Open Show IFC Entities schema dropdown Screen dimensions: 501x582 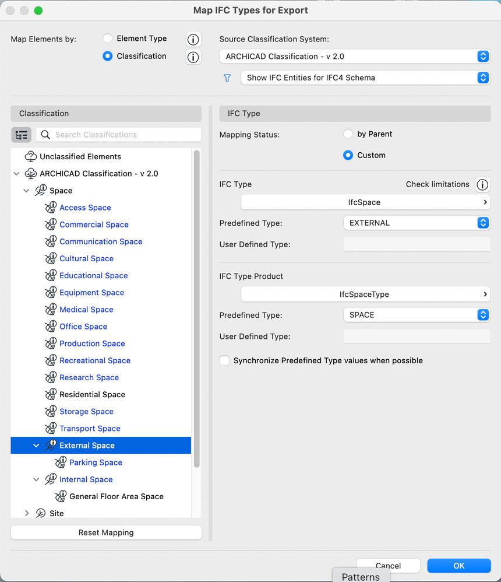click(366, 78)
